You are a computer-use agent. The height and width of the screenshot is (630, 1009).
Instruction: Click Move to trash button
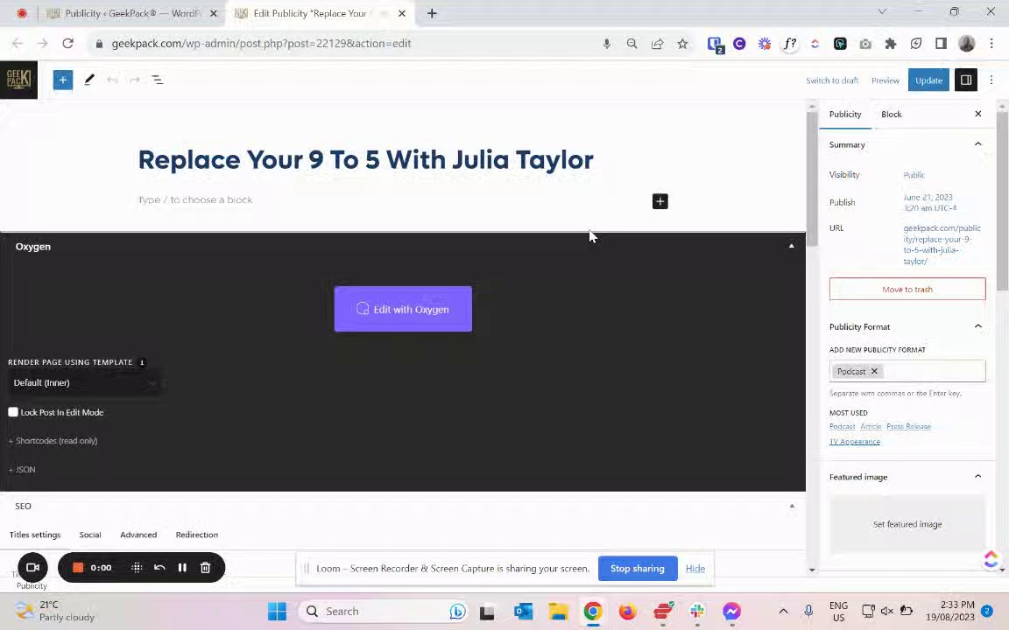click(x=907, y=290)
